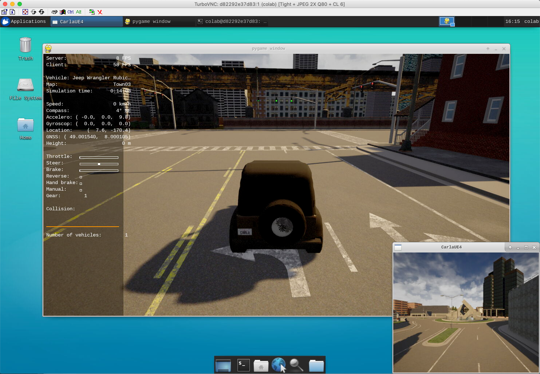Image resolution: width=540 pixels, height=374 pixels.
Task: Click the Steer slider indicator
Action: click(99, 164)
